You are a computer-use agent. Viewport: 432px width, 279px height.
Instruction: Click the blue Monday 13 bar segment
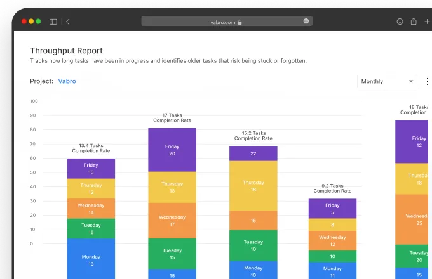[91, 260]
